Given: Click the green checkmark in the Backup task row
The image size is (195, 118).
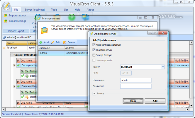Looking at the screenshot, I should point(23,76).
